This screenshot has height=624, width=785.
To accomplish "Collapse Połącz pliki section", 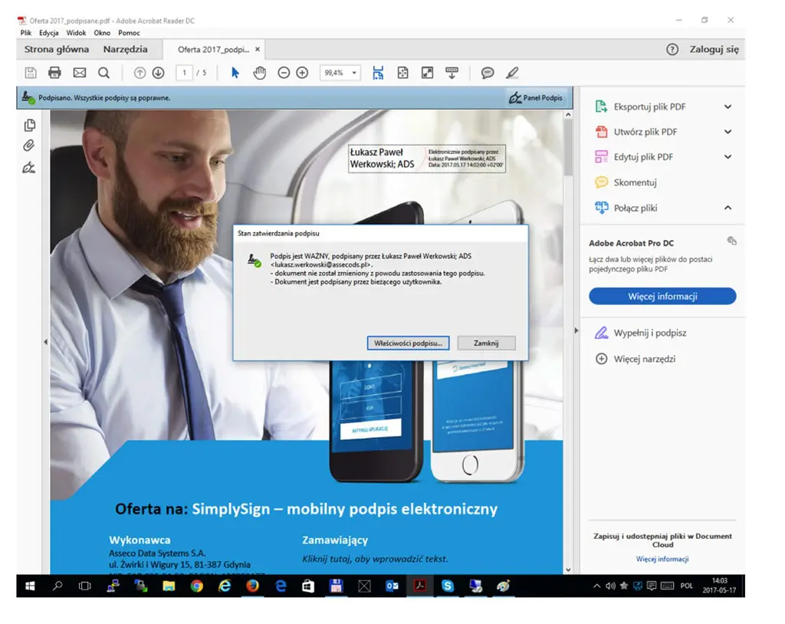I will tap(728, 208).
